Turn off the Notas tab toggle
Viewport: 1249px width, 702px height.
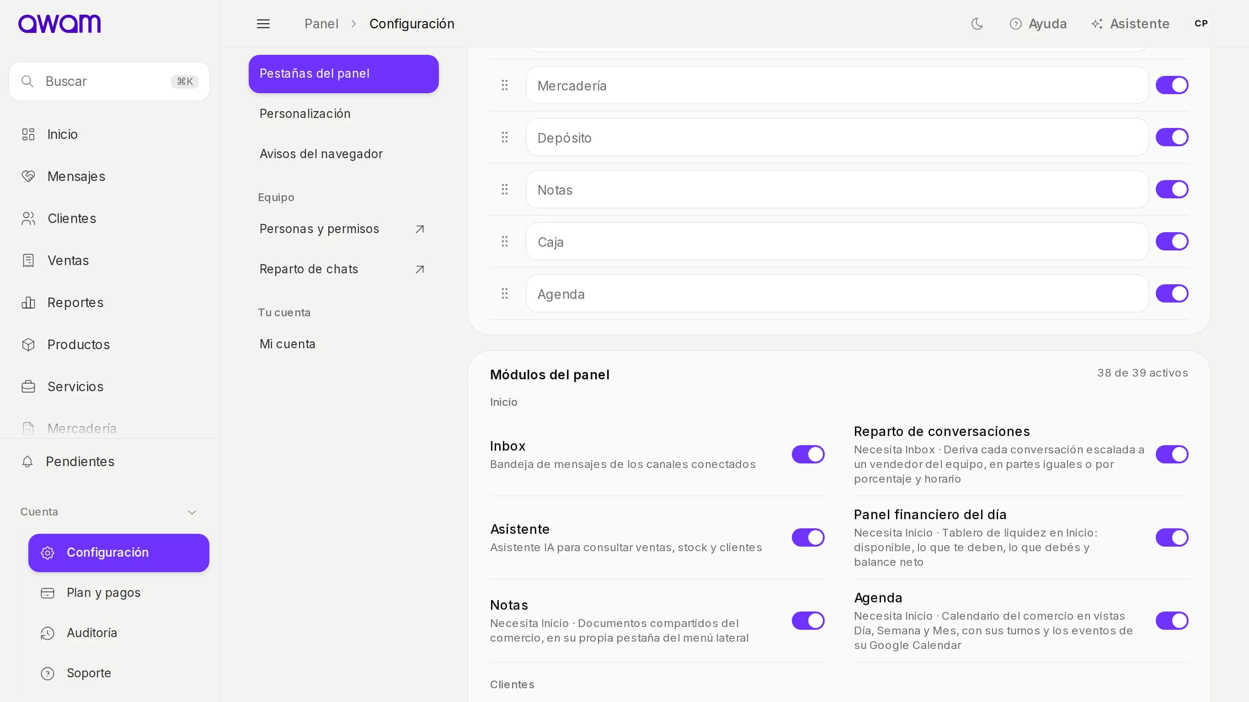coord(1171,190)
